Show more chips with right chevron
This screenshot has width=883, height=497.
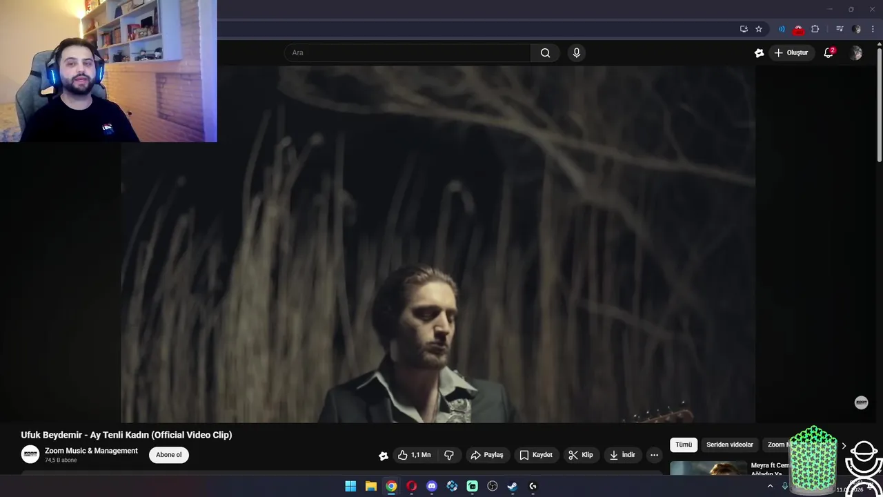[843, 446]
